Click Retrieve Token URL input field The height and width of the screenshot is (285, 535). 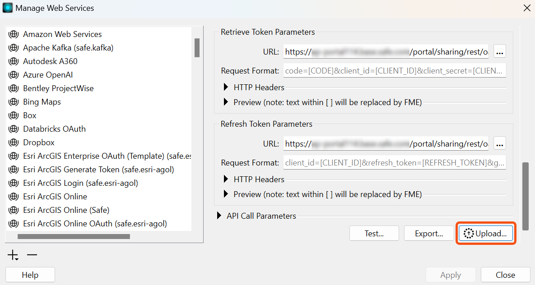click(x=386, y=51)
